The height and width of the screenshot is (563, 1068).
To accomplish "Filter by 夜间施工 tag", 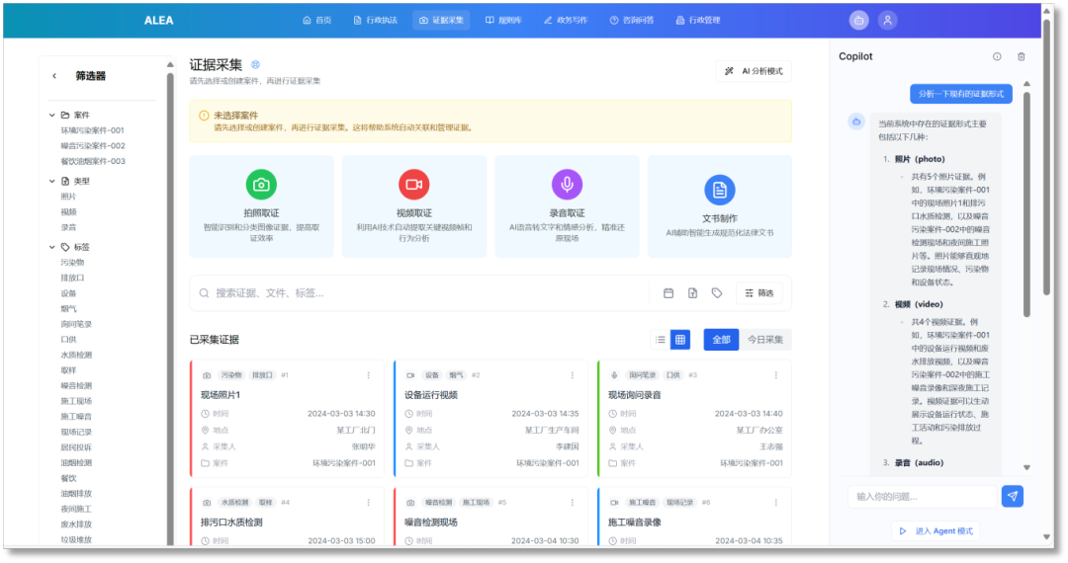I will point(76,510).
